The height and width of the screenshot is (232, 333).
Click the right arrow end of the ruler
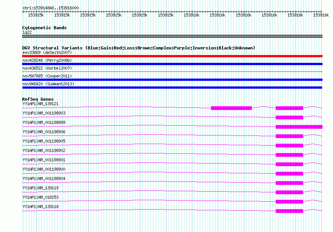(x=321, y=12)
